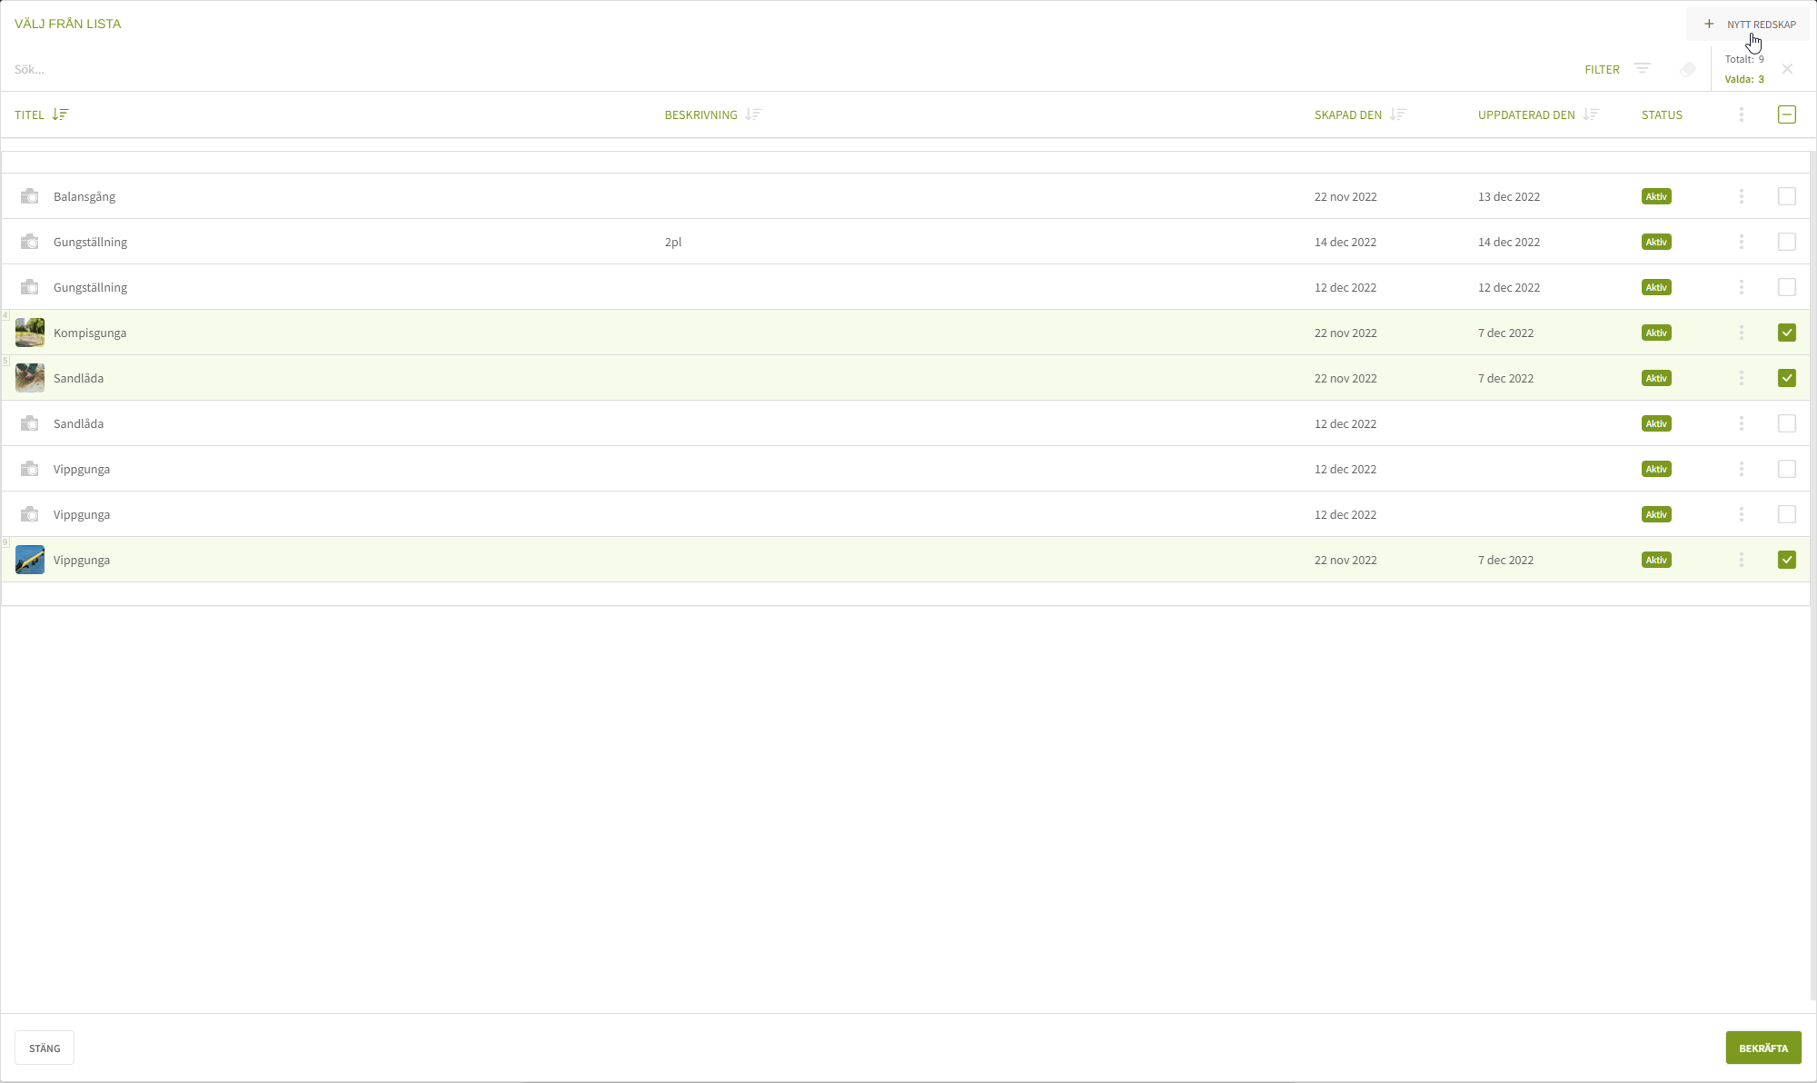Sort by Titel column arrow

[60, 114]
